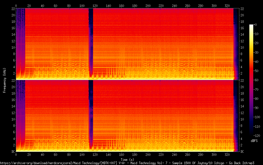Select the "Frequency (kHz)" axis label

4,80
